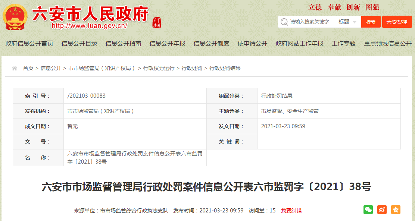The width and height of the screenshot is (415, 221).
Task: Select 发文日期 value 2021-03-23 09:59
Action: (x=283, y=127)
